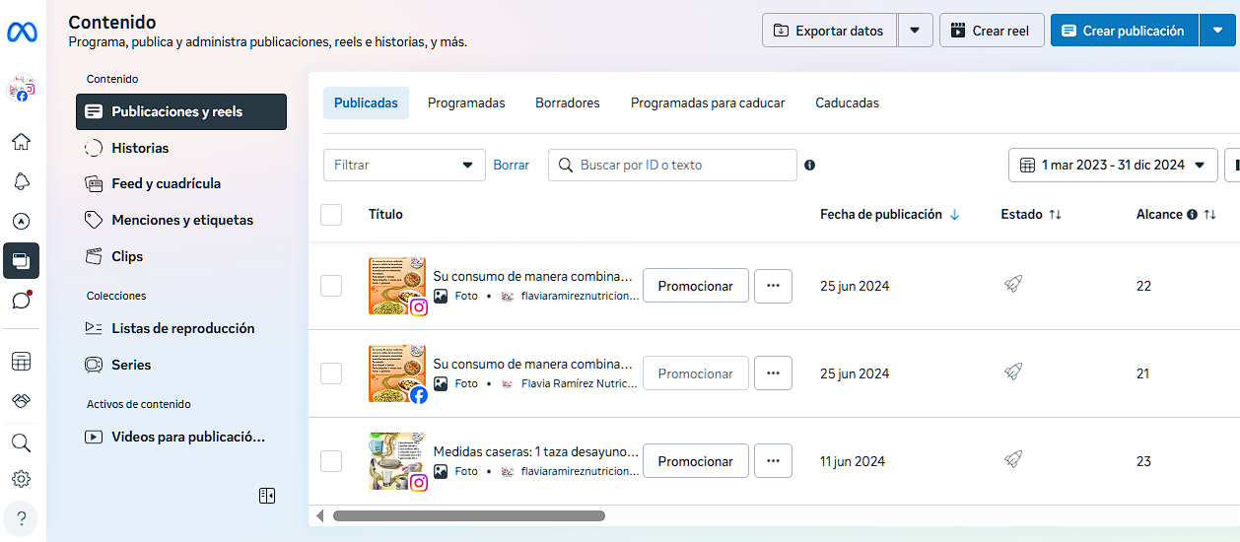The height and width of the screenshot is (542, 1240).
Task: Tick the select-all checkbox in table header
Action: click(331, 215)
